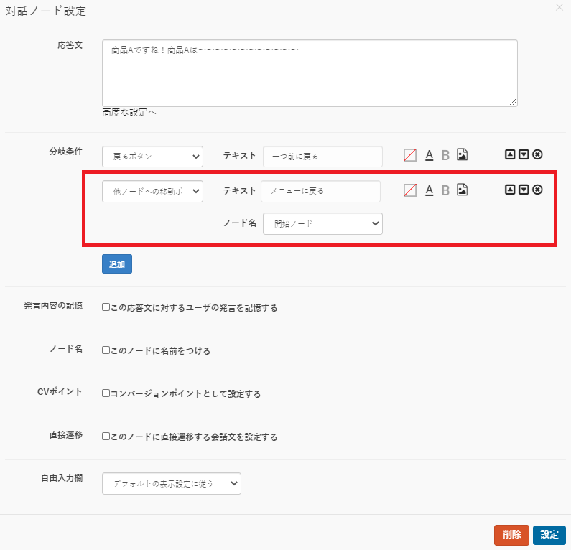Viewport: 571px width, 550px height.
Task: Check このノードに直接遷移する会話文を設定する
Action: coord(106,436)
